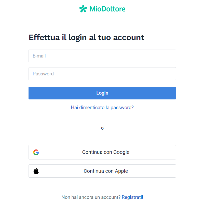
Task: Select the black Apple icon on the sign-in button
Action: pos(36,171)
